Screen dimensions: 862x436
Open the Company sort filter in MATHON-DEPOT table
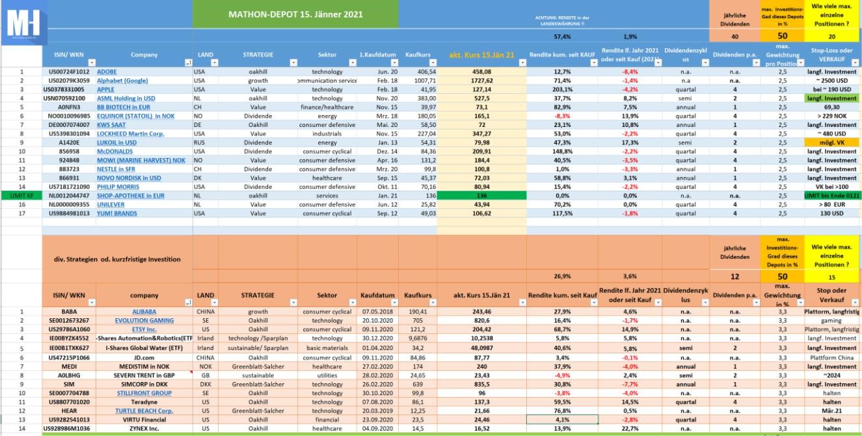coord(188,64)
